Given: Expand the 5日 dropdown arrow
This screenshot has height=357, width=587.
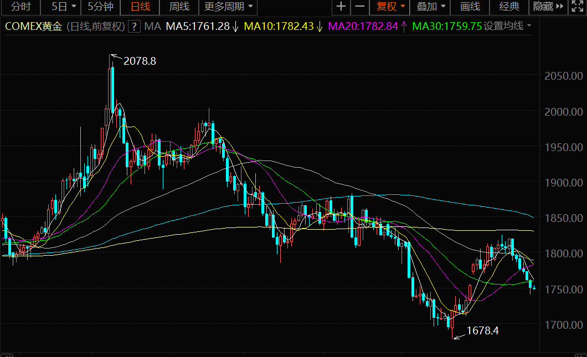Looking at the screenshot, I should click(x=74, y=6).
